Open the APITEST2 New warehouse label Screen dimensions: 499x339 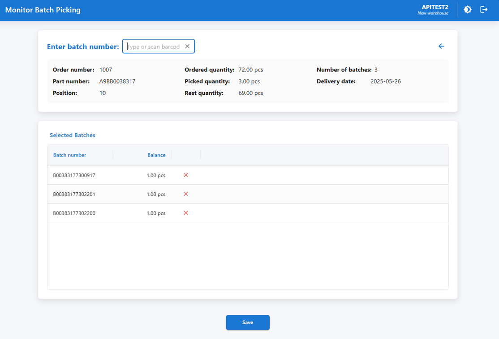pyautogui.click(x=433, y=10)
